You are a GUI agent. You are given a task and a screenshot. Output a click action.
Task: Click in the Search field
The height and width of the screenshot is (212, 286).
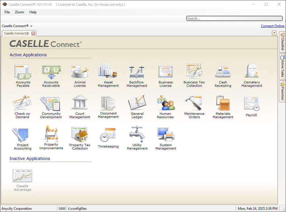click(234, 18)
